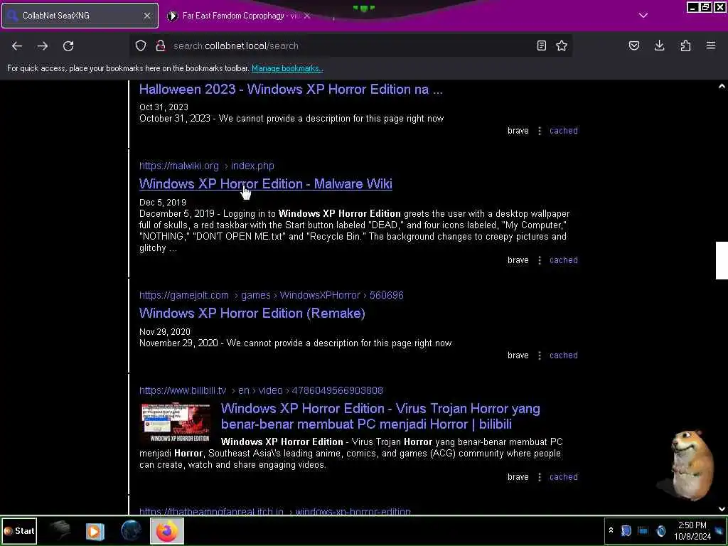
Task: Open the media player taskbar icon
Action: point(95,530)
